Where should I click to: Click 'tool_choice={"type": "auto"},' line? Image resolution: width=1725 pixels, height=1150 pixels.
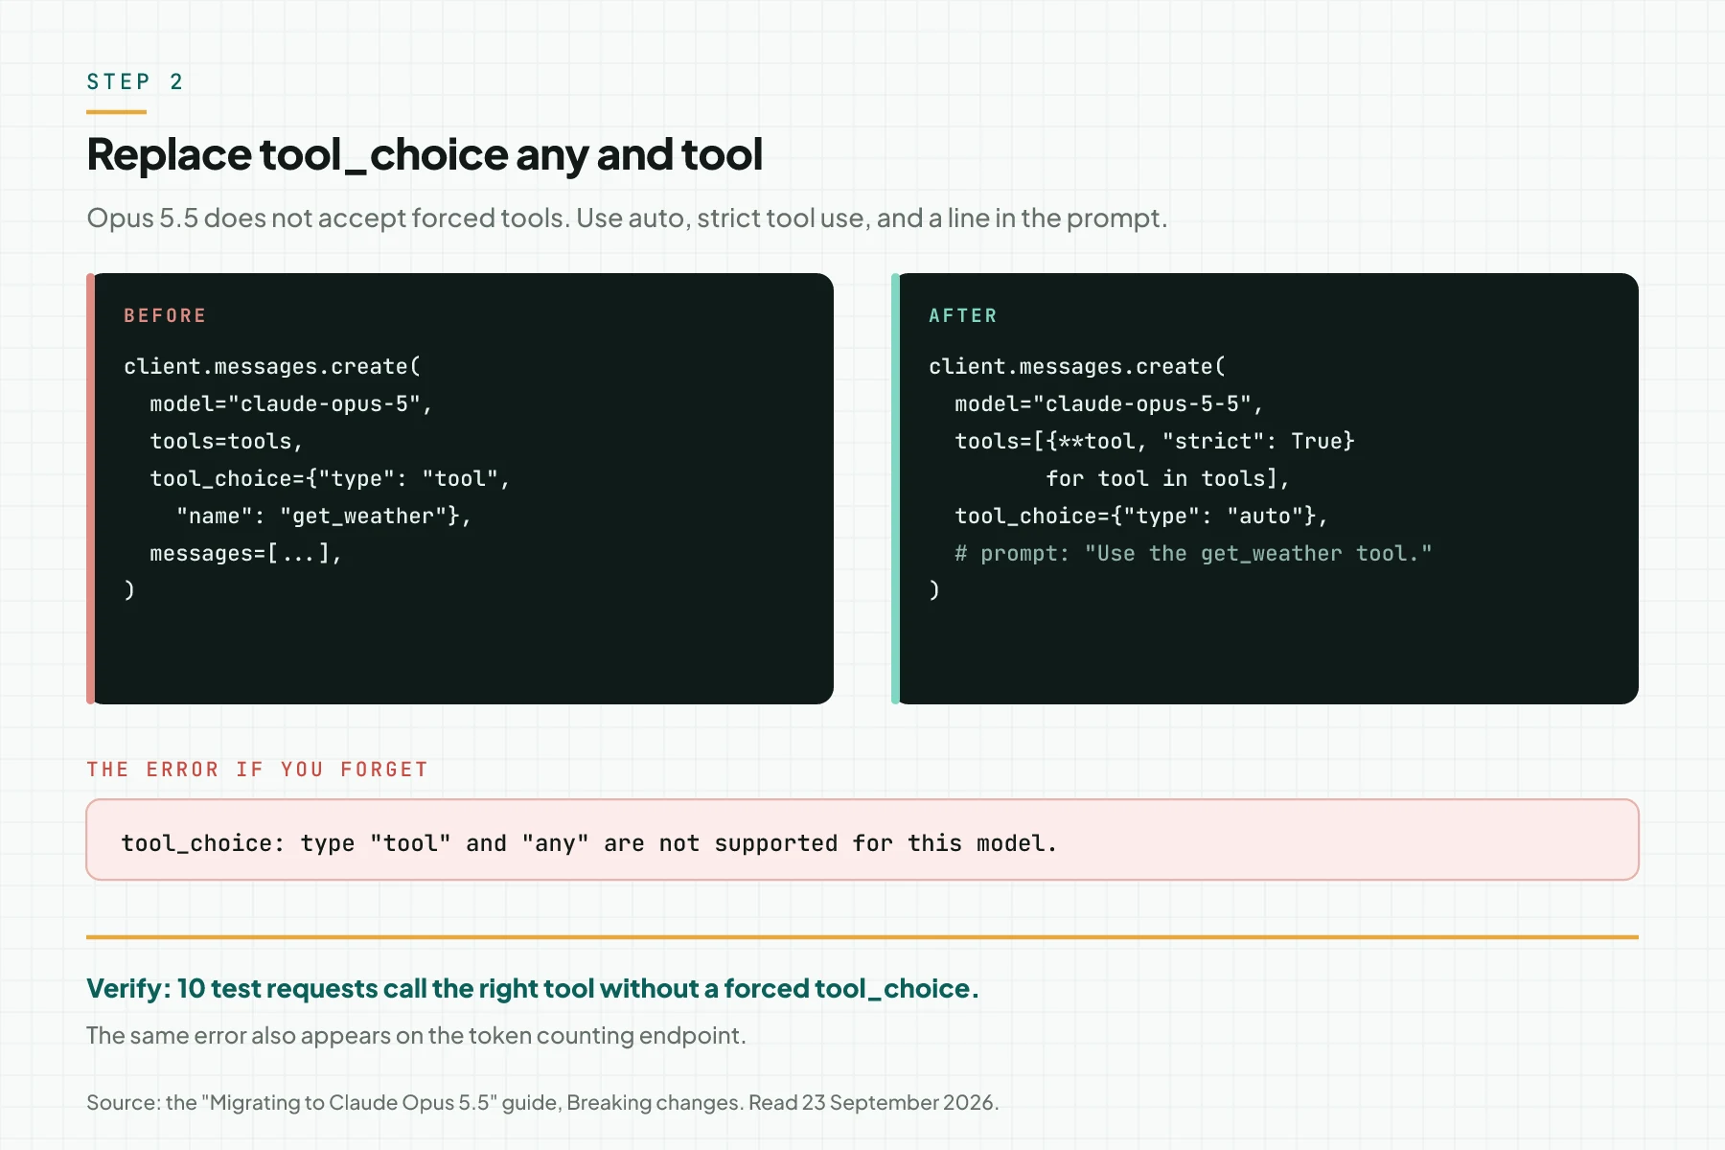coord(1141,517)
